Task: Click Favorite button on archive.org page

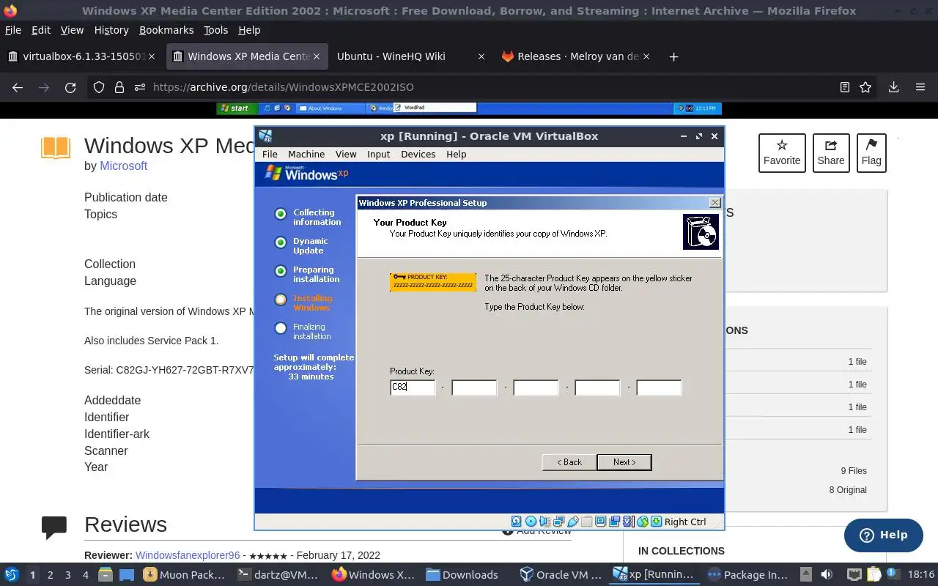Action: tap(782, 152)
